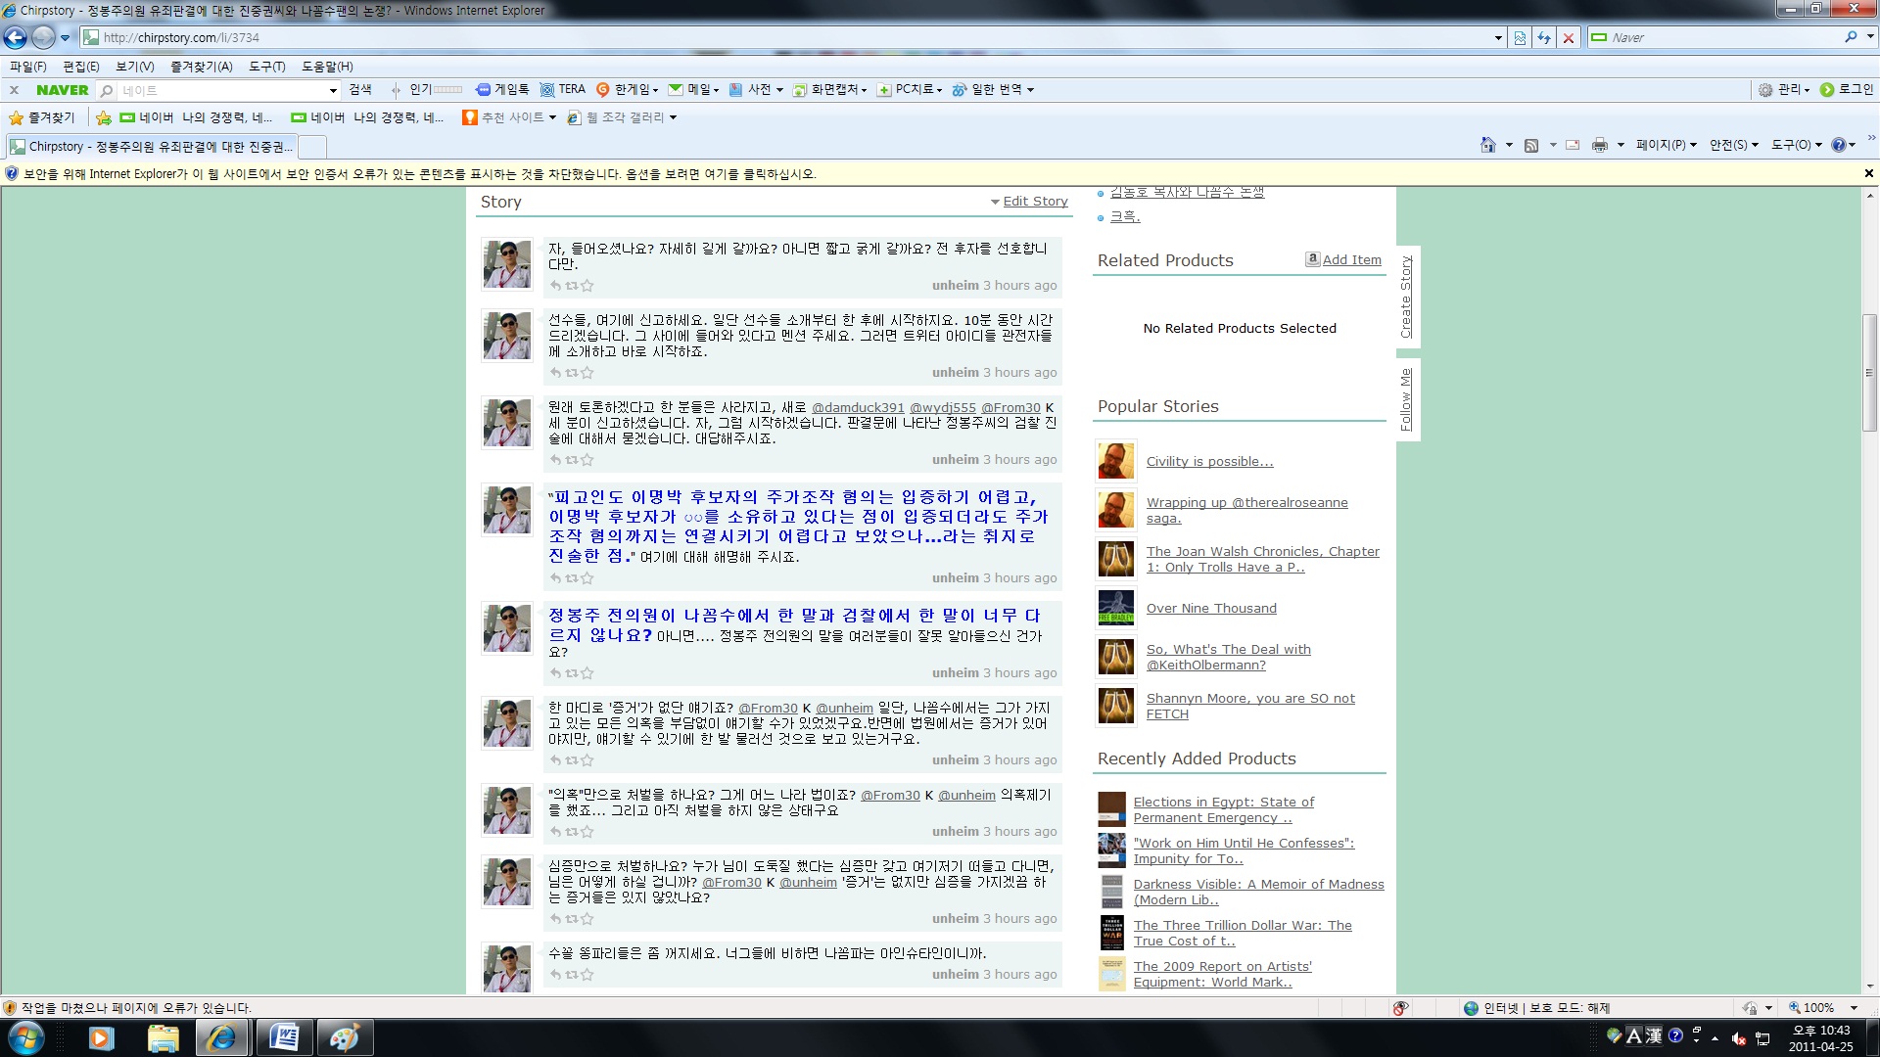Open the Over Nine Thousand story link
This screenshot has width=1880, height=1057.
[x=1211, y=609]
